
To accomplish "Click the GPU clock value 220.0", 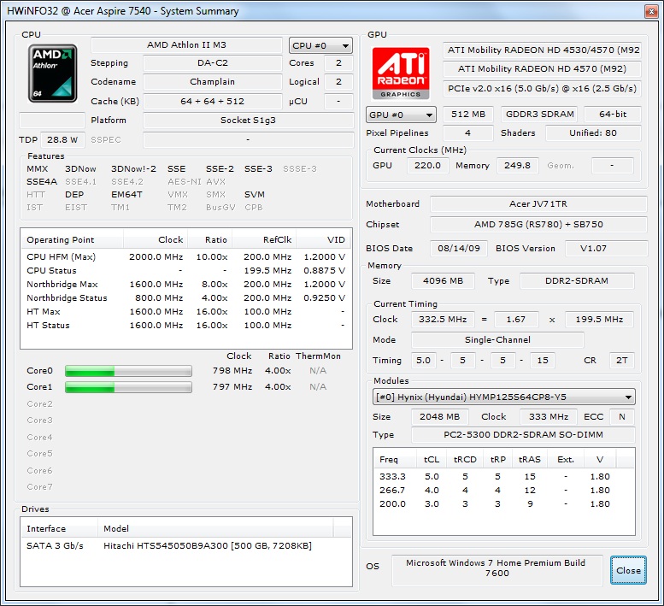I will (427, 166).
